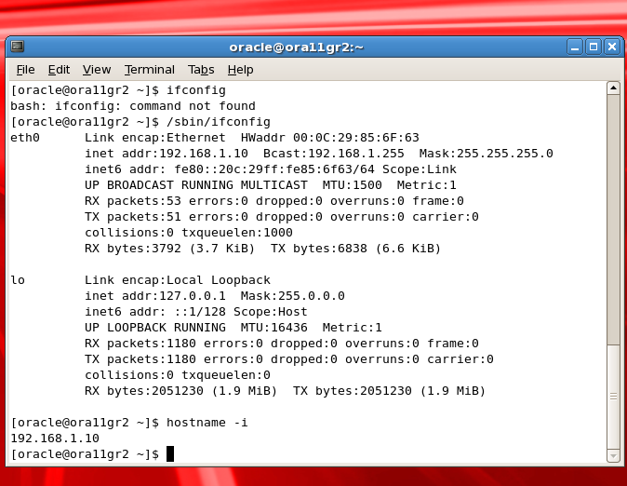Viewport: 627px width, 486px height.
Task: Click the lo interface name
Action: [18, 280]
